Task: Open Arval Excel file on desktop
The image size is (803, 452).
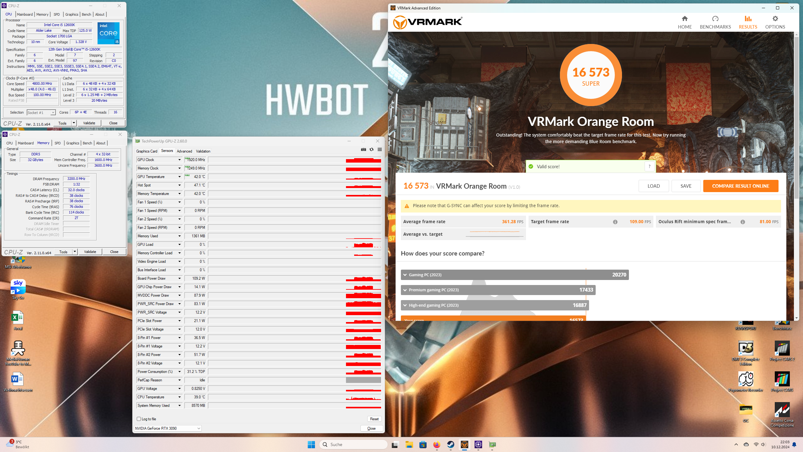Action: click(x=18, y=320)
